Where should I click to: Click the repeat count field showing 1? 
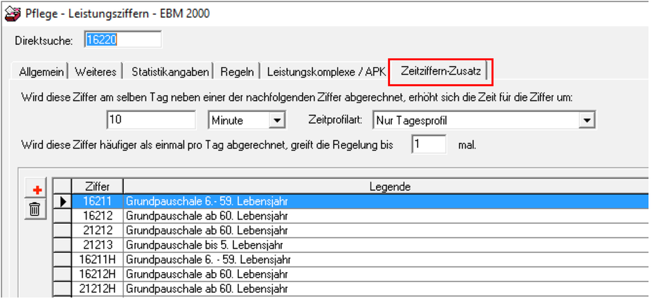[x=429, y=145]
